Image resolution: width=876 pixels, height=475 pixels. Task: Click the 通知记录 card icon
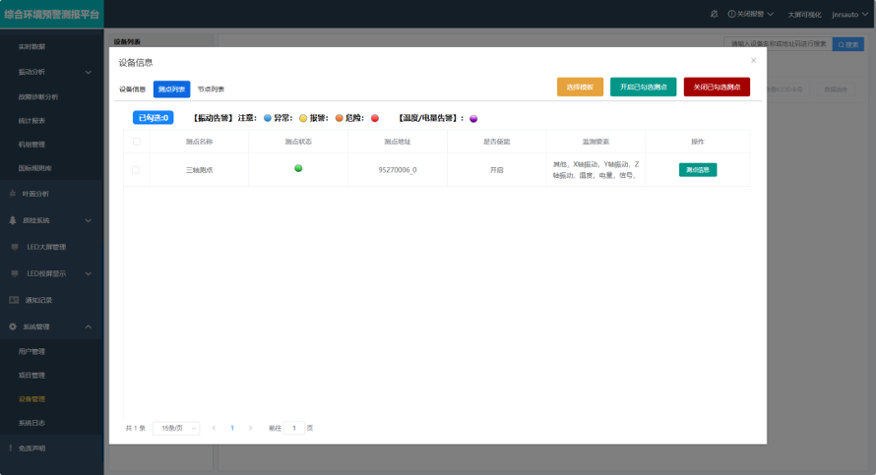14,300
